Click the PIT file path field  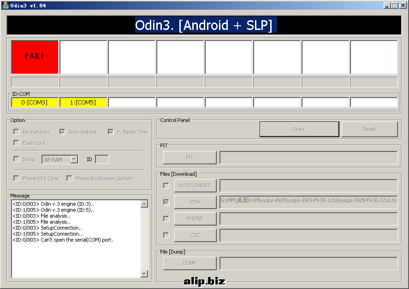point(308,157)
